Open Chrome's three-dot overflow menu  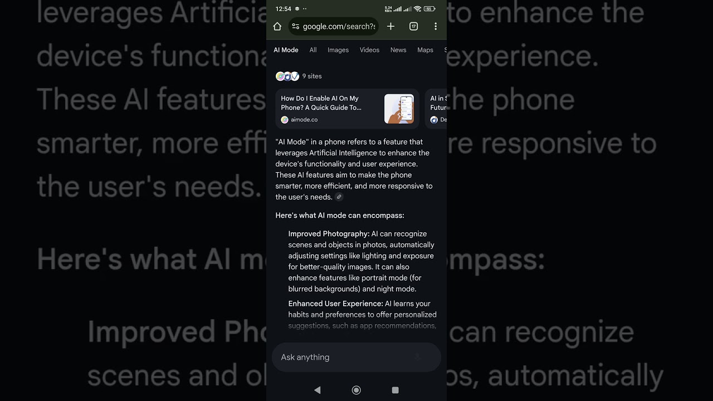pos(436,26)
